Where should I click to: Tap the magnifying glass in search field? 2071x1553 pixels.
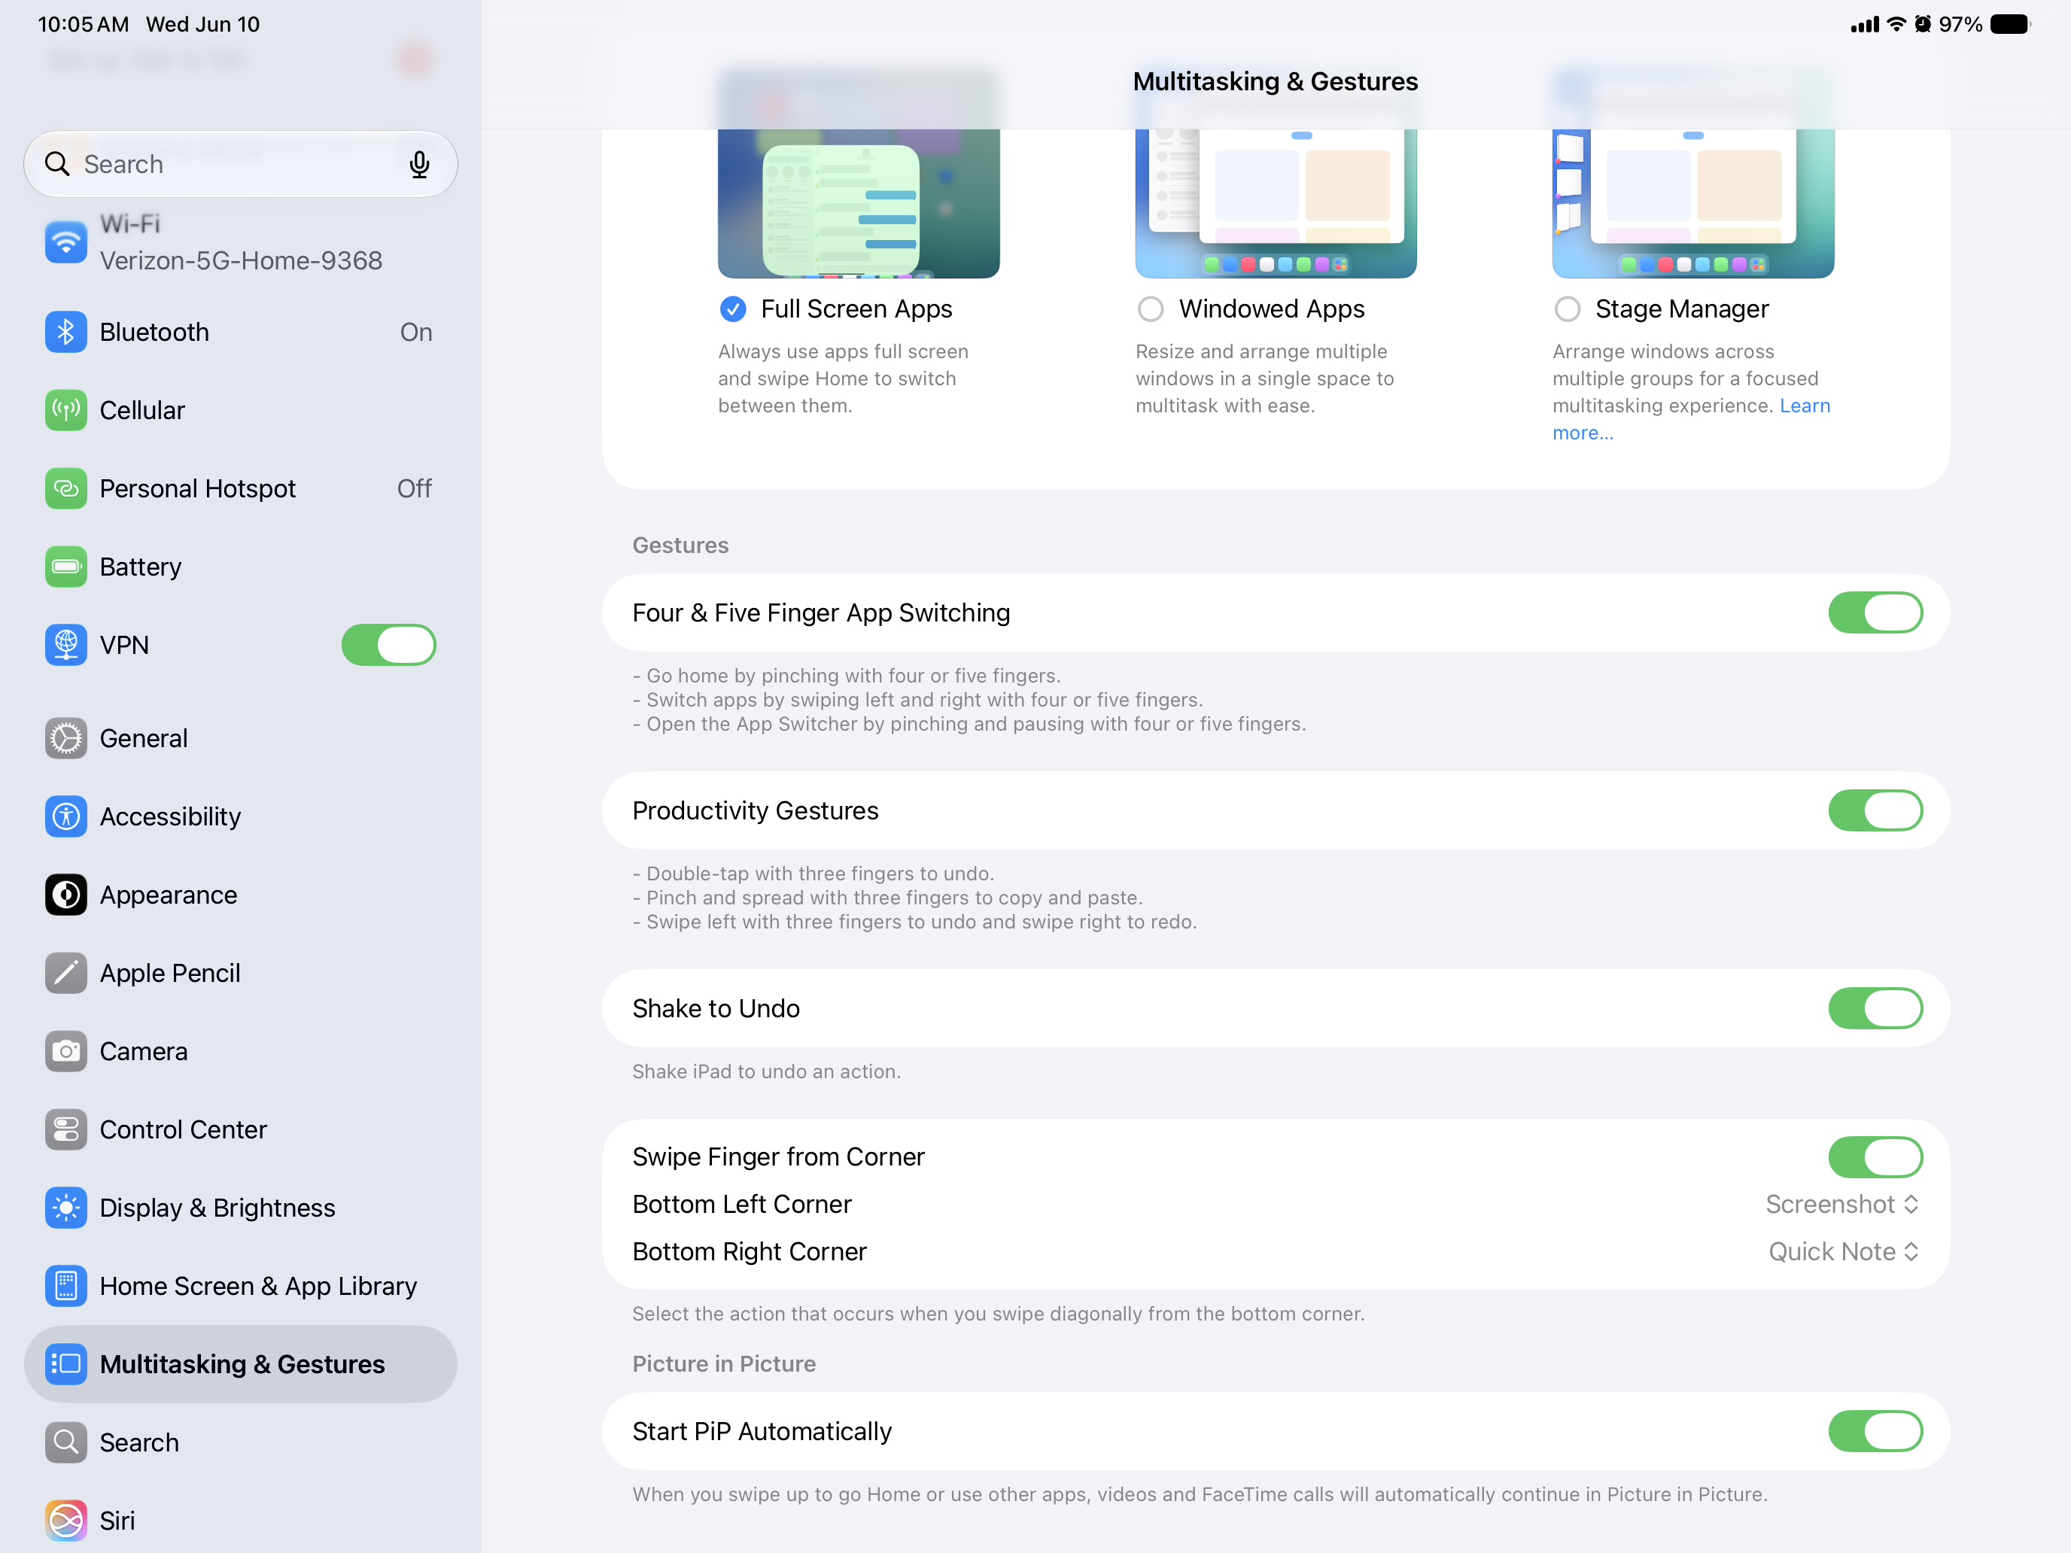tap(57, 164)
